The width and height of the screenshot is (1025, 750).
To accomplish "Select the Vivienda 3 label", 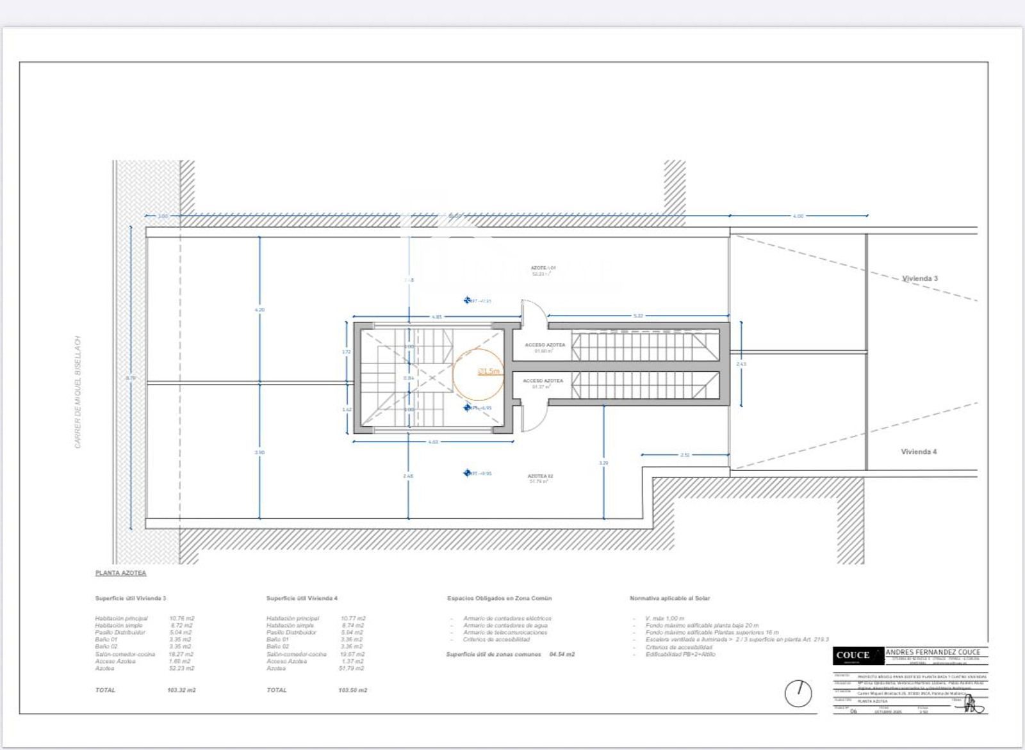I will pos(920,278).
